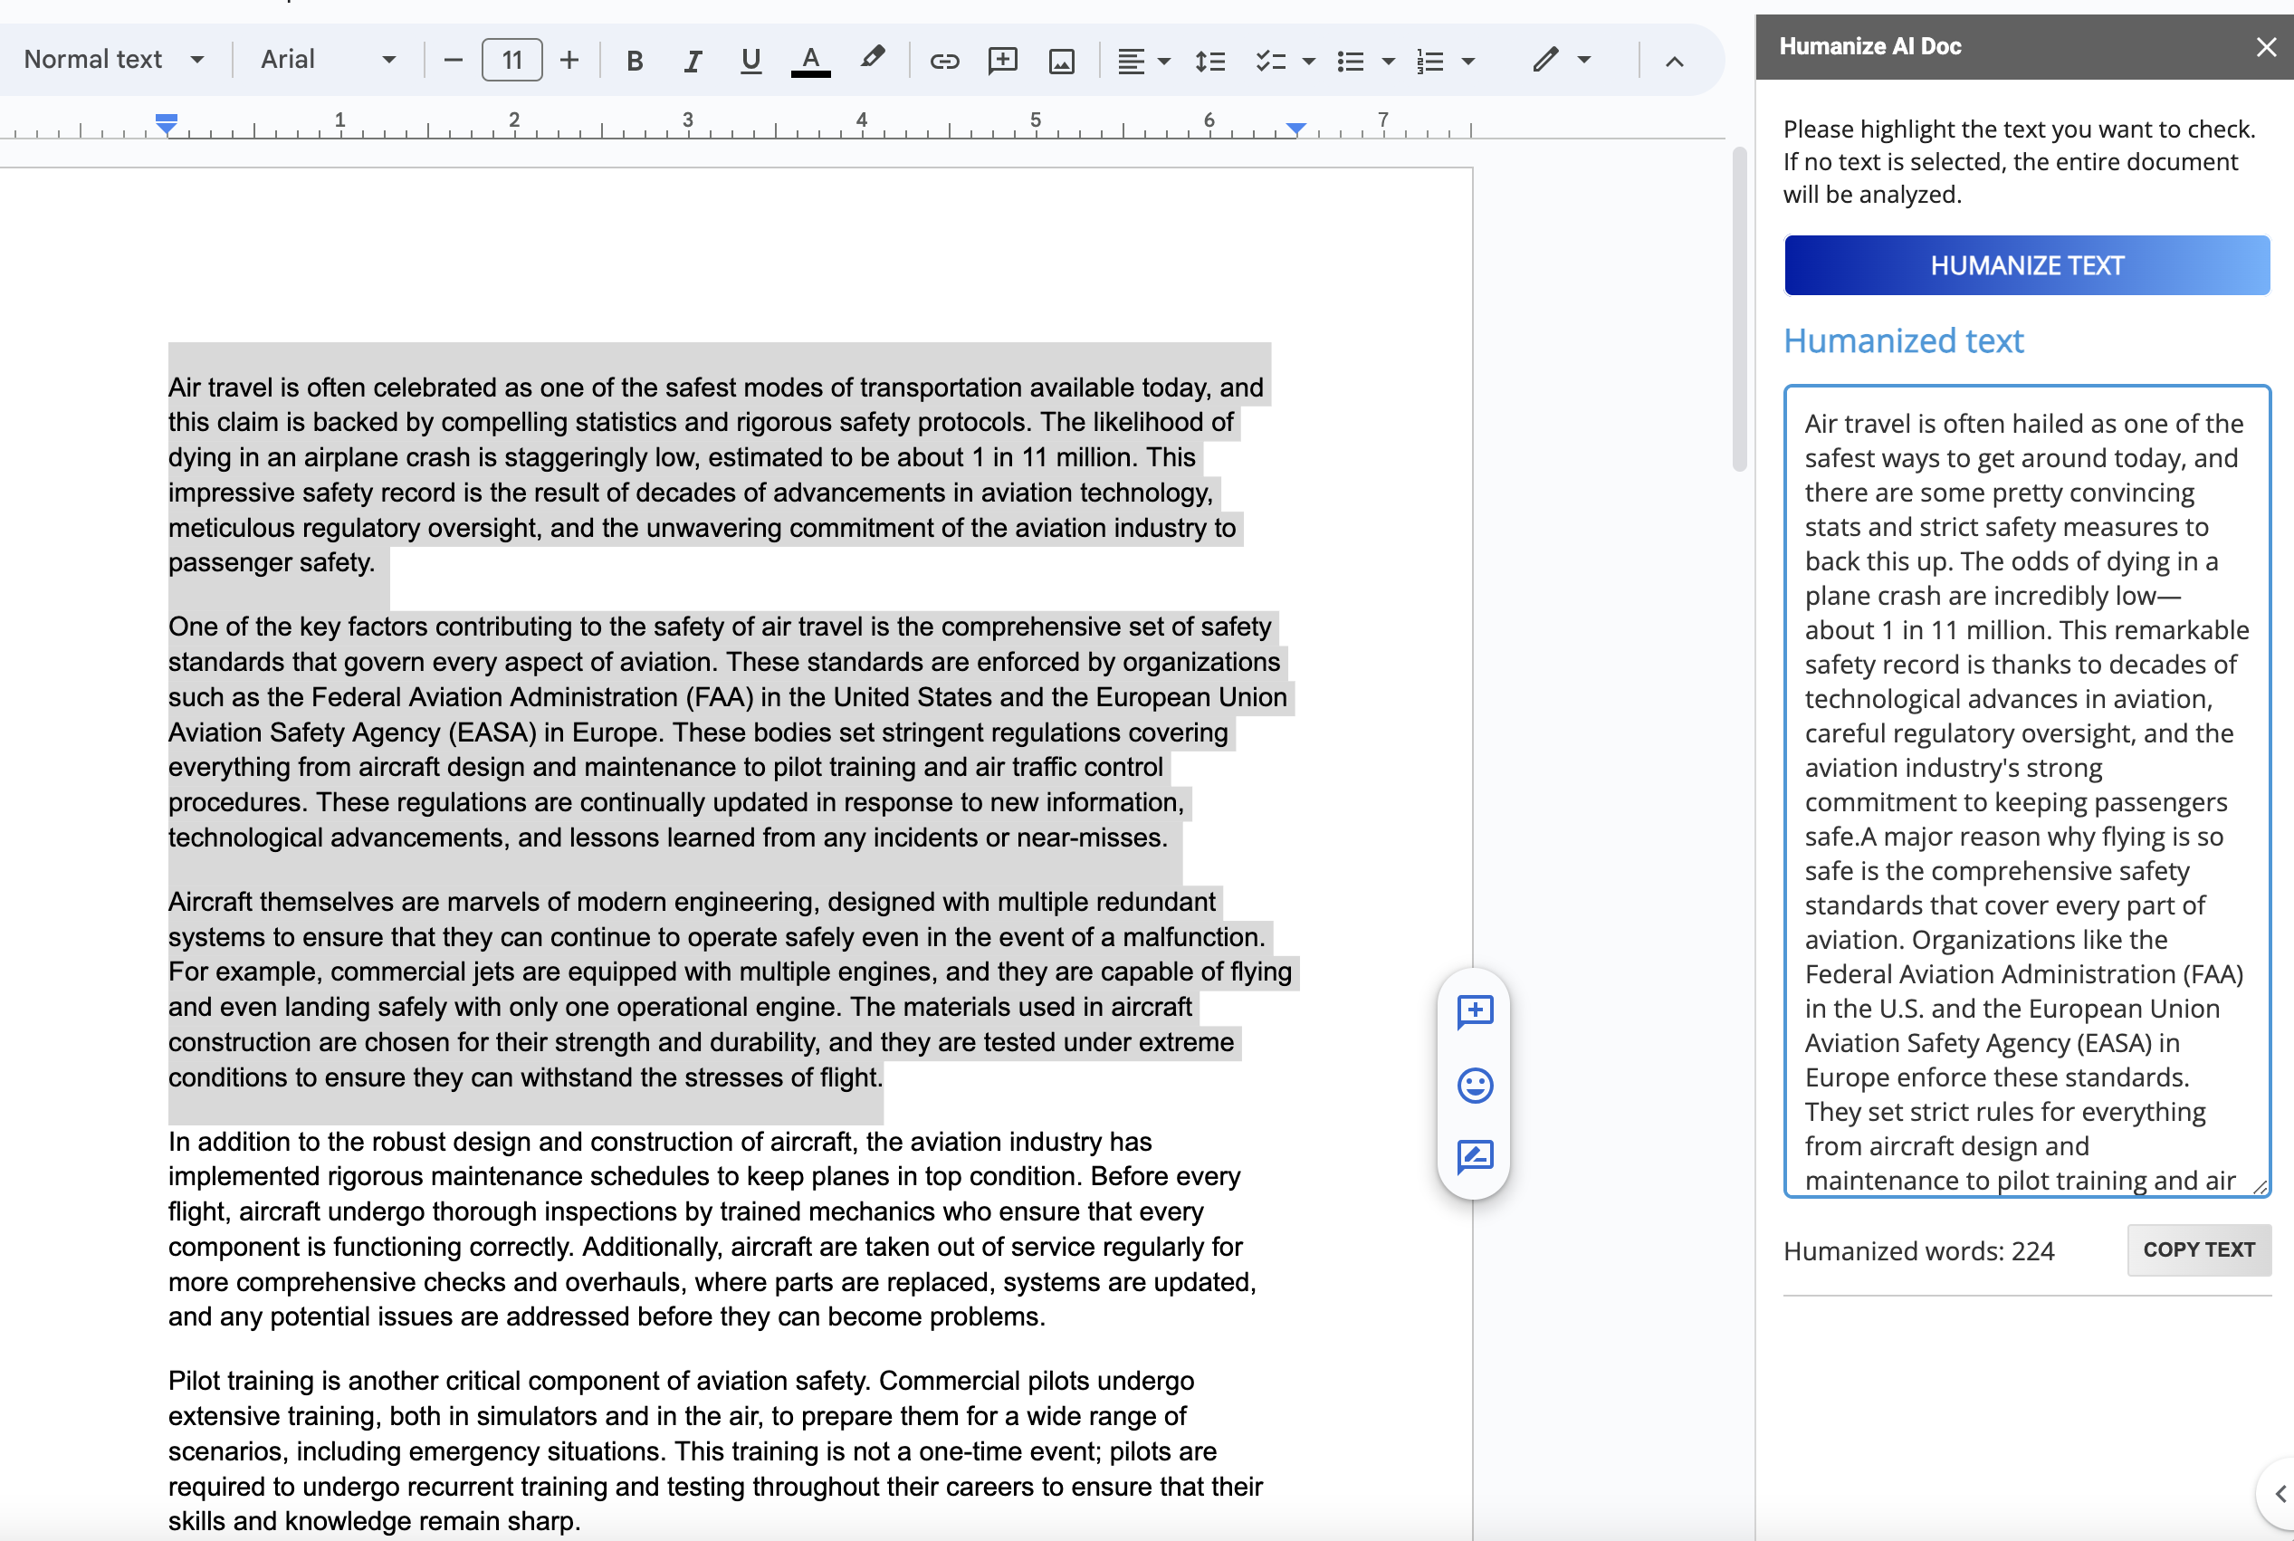Viewport: 2294px width, 1541px height.
Task: Click the font size field
Action: click(511, 60)
